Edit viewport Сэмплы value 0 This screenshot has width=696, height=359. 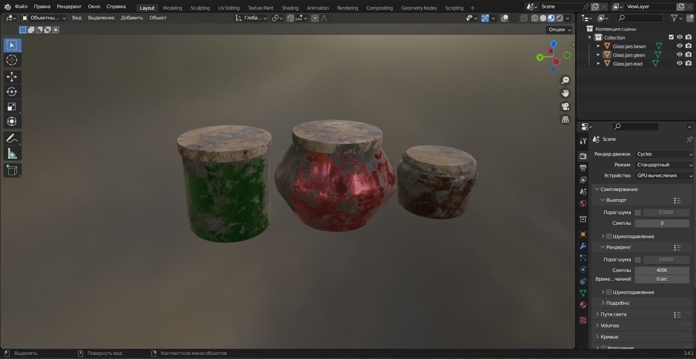662,223
